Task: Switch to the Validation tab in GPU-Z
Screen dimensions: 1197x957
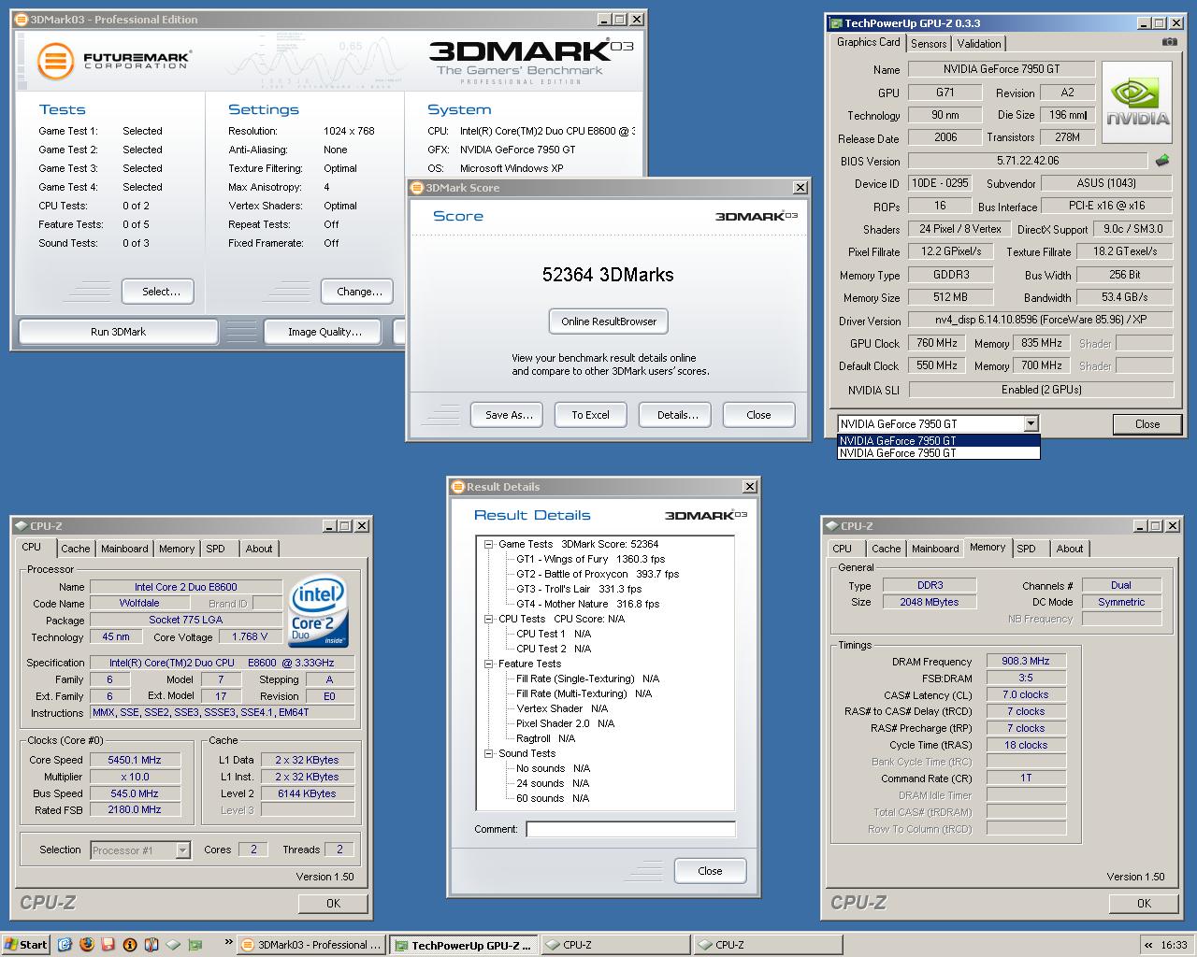Action: click(x=979, y=44)
